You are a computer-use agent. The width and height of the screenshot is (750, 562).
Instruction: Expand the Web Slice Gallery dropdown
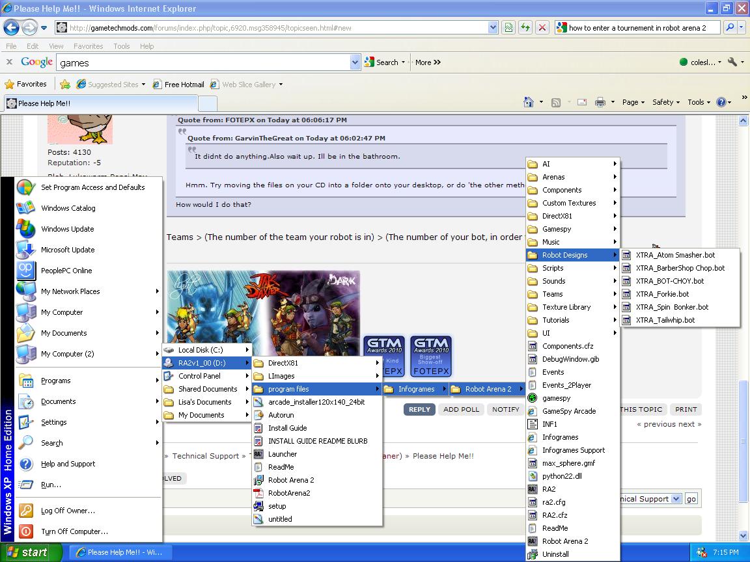coord(281,85)
